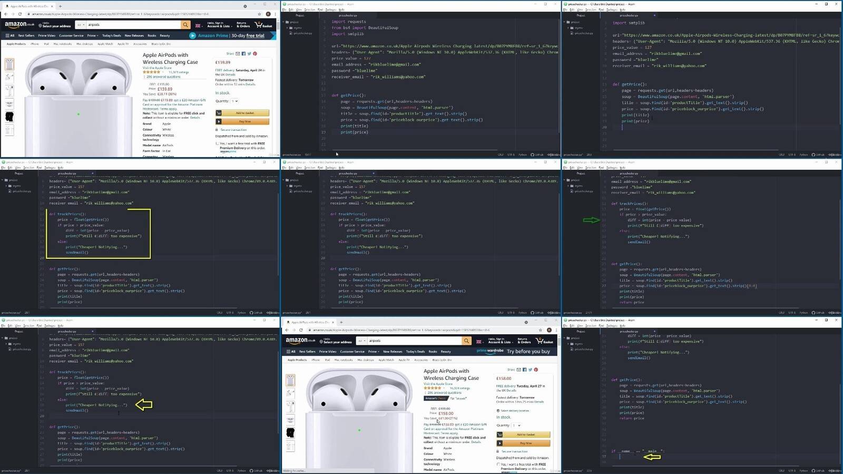Select the first product thumbnail on the £139.89 page
The width and height of the screenshot is (843, 474).
[x=9, y=64]
